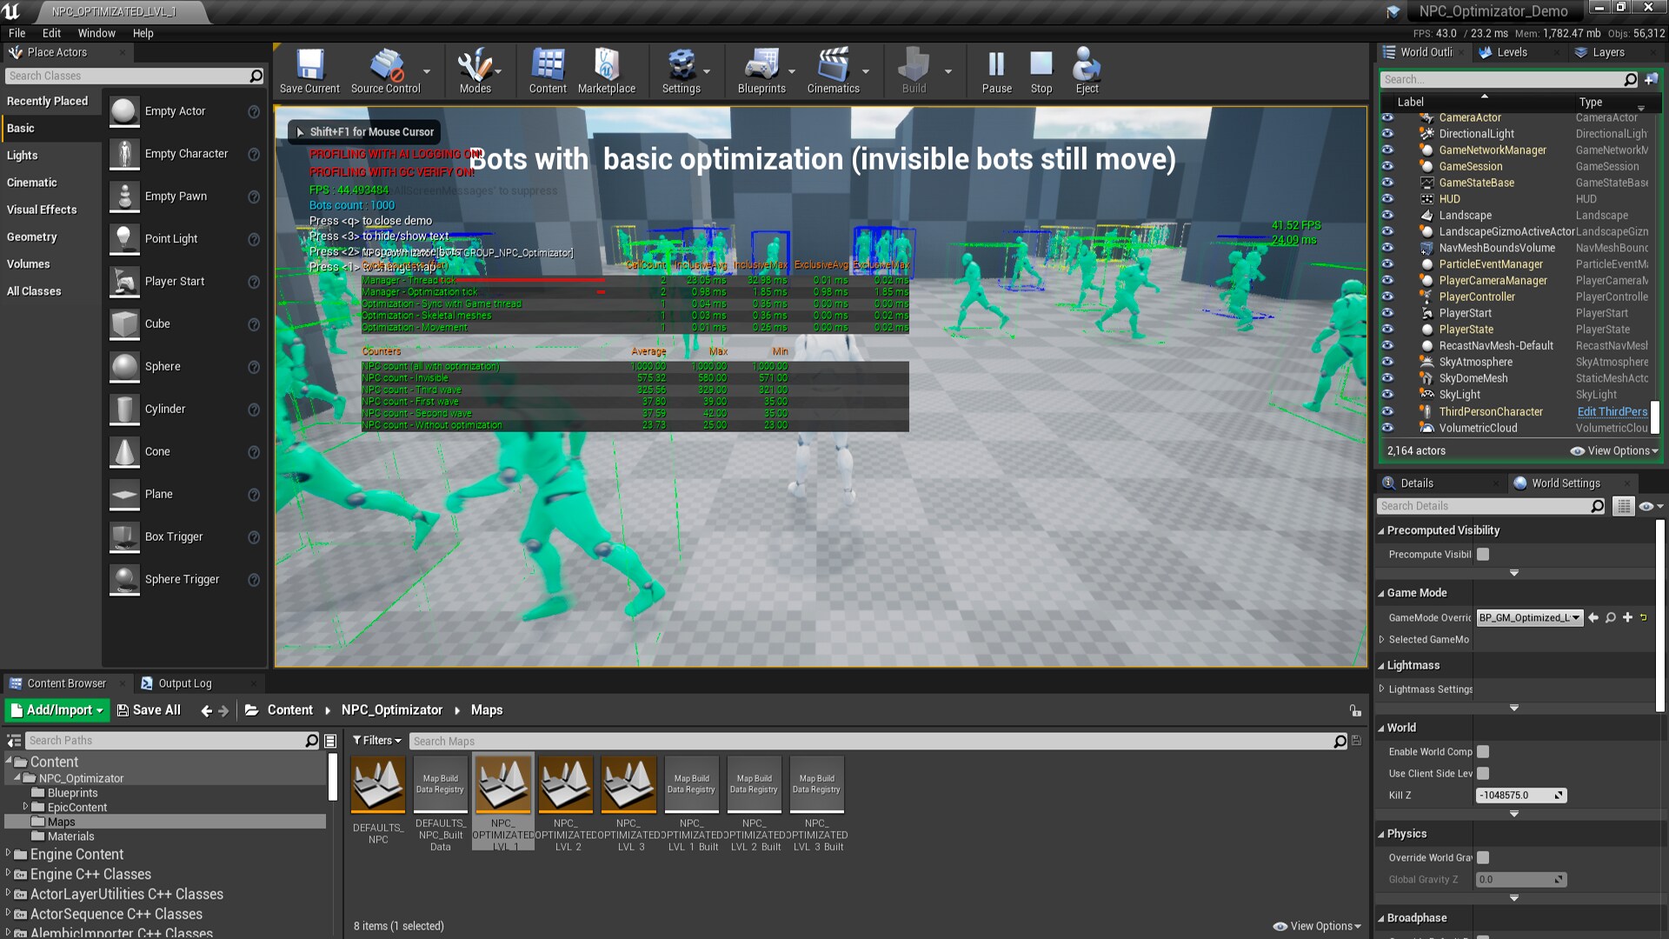Expand the Lightmass Settings section
Screen dimensions: 1669x939
pyautogui.click(x=1382, y=689)
